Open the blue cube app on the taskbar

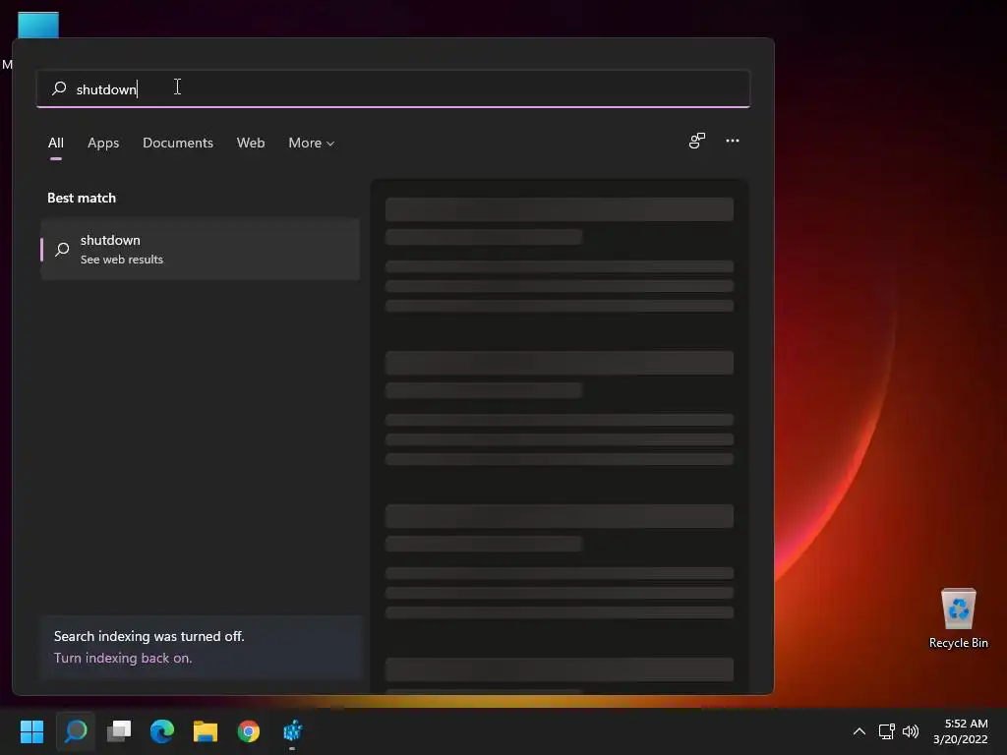click(292, 730)
